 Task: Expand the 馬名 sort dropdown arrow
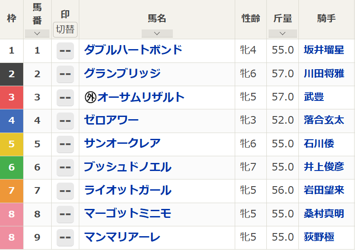157,33
